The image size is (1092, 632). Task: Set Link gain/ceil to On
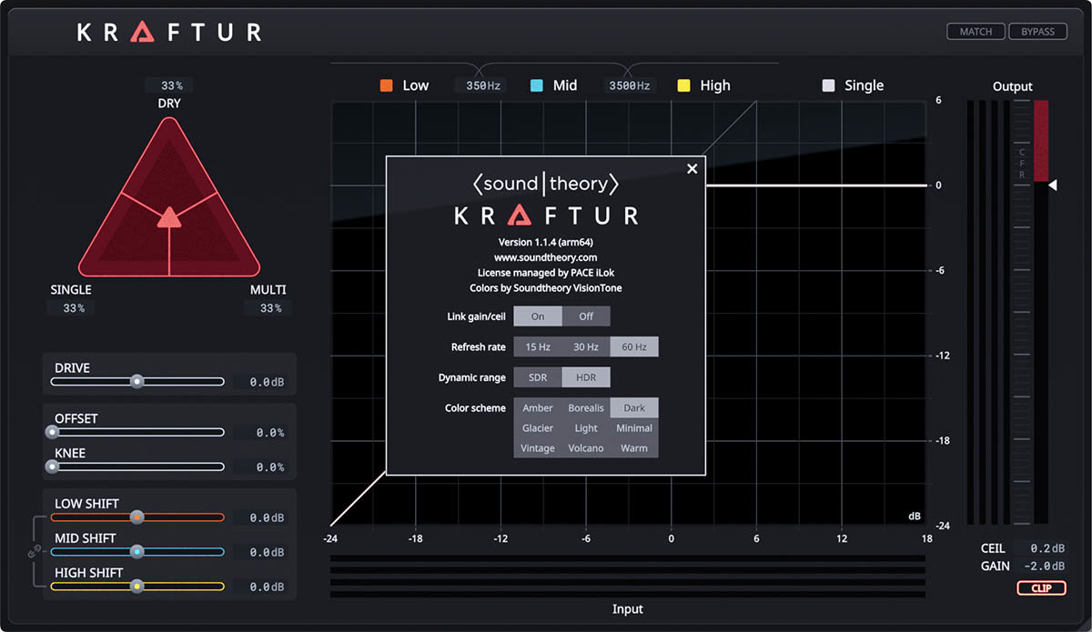[x=538, y=316]
